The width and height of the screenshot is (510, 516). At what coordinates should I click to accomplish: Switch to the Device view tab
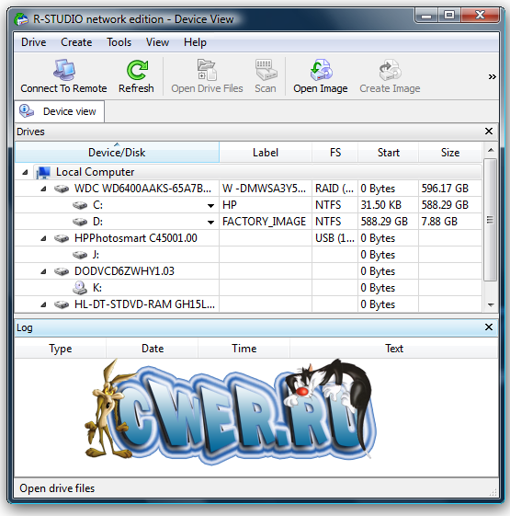[59, 111]
